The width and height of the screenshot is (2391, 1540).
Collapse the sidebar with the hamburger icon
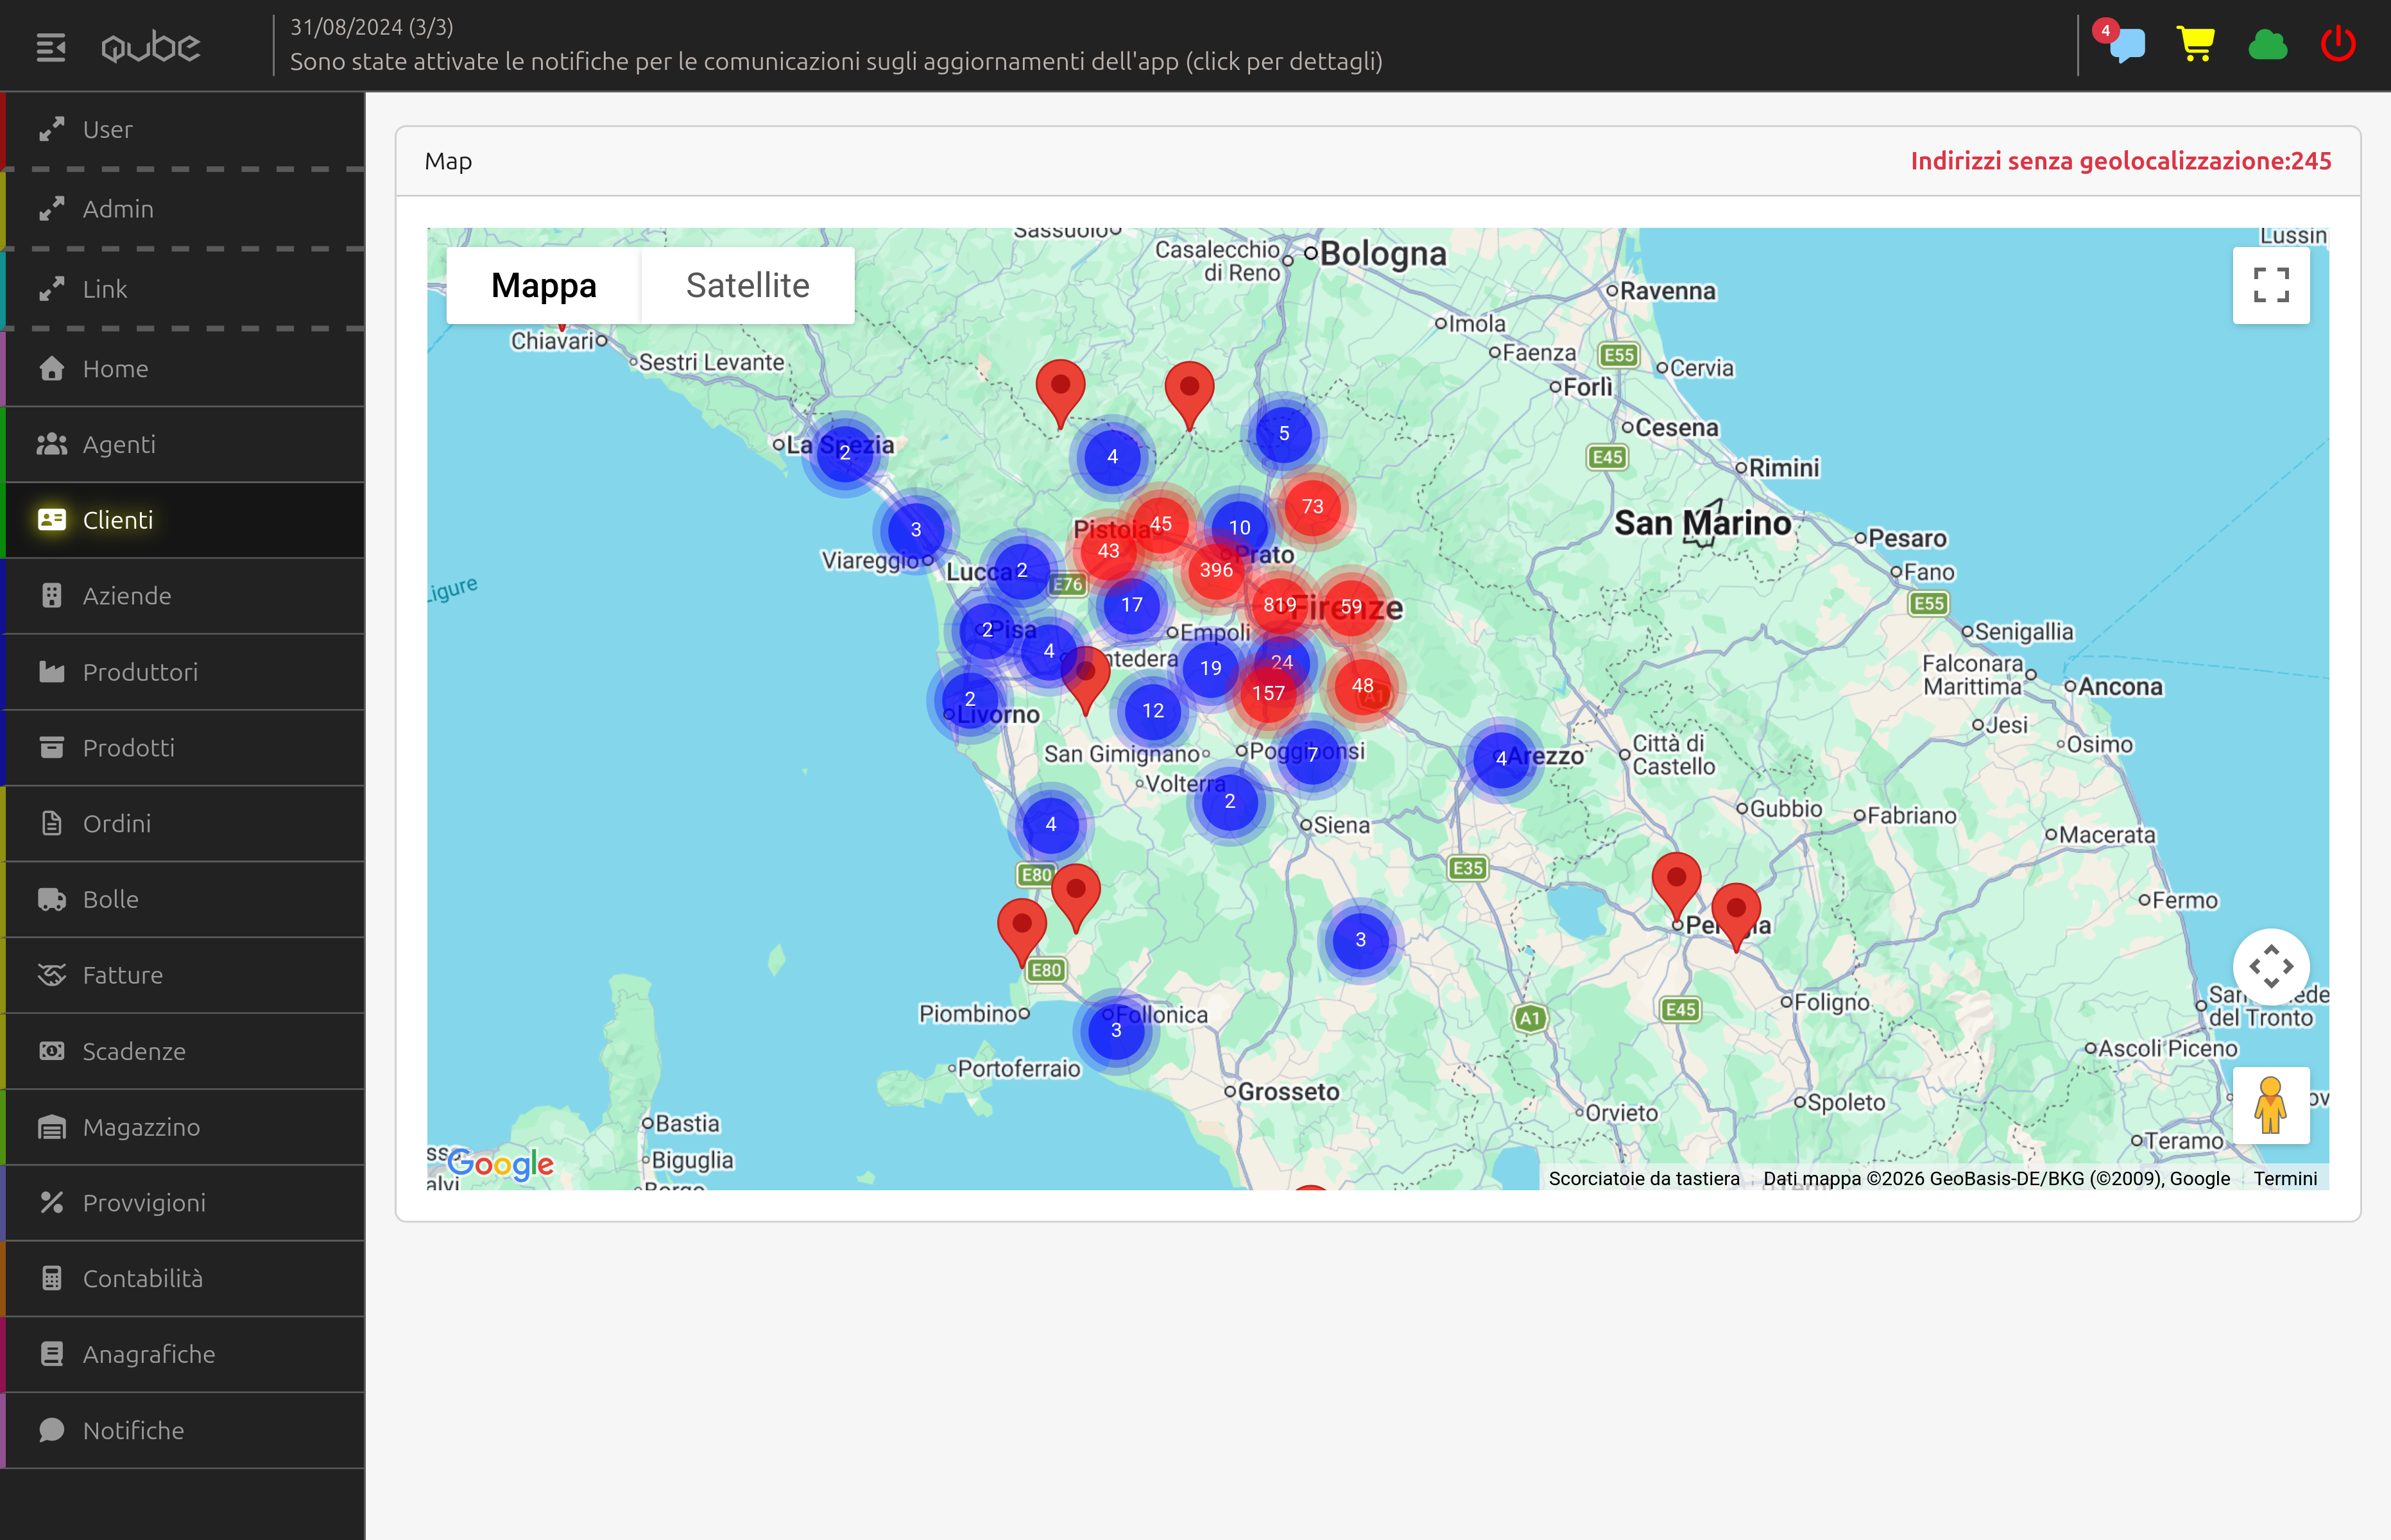[51, 47]
